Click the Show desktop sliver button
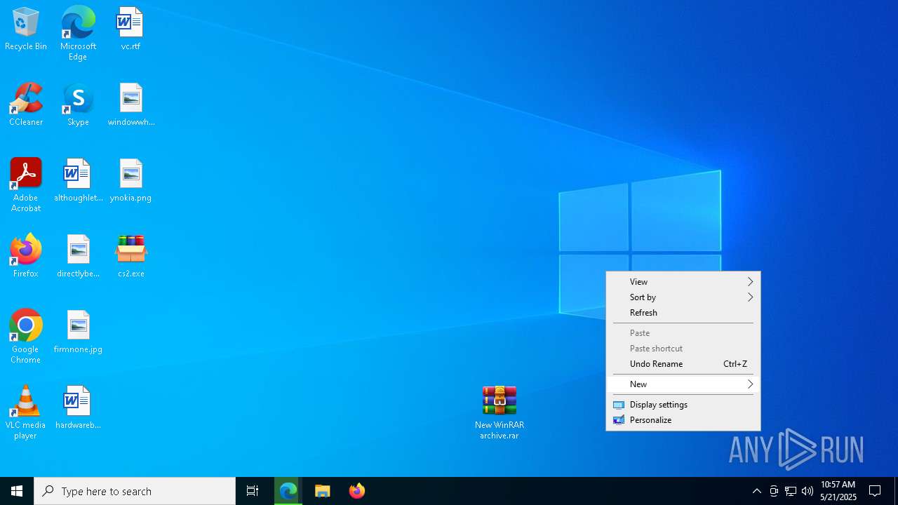 coord(896,491)
